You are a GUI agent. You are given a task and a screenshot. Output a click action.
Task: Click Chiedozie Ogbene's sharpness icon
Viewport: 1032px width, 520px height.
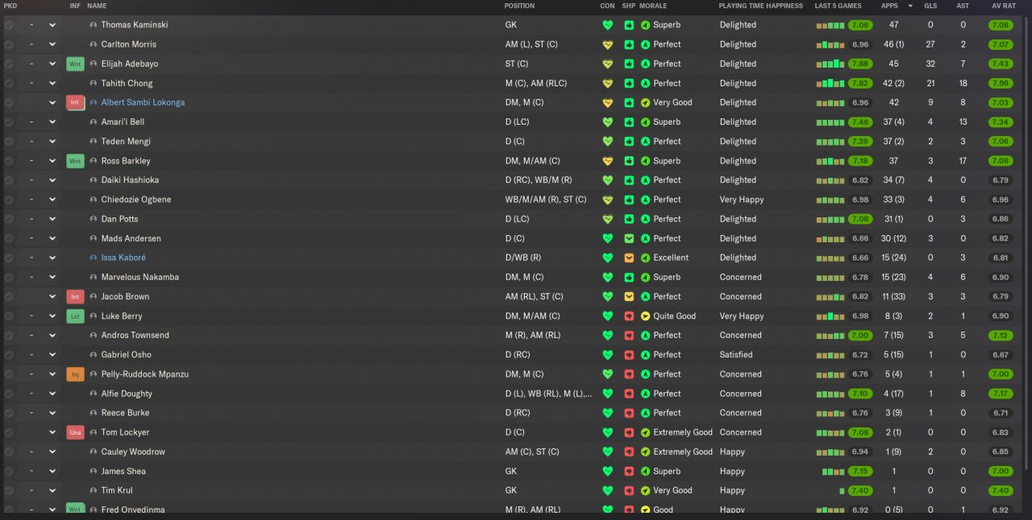[x=629, y=200]
